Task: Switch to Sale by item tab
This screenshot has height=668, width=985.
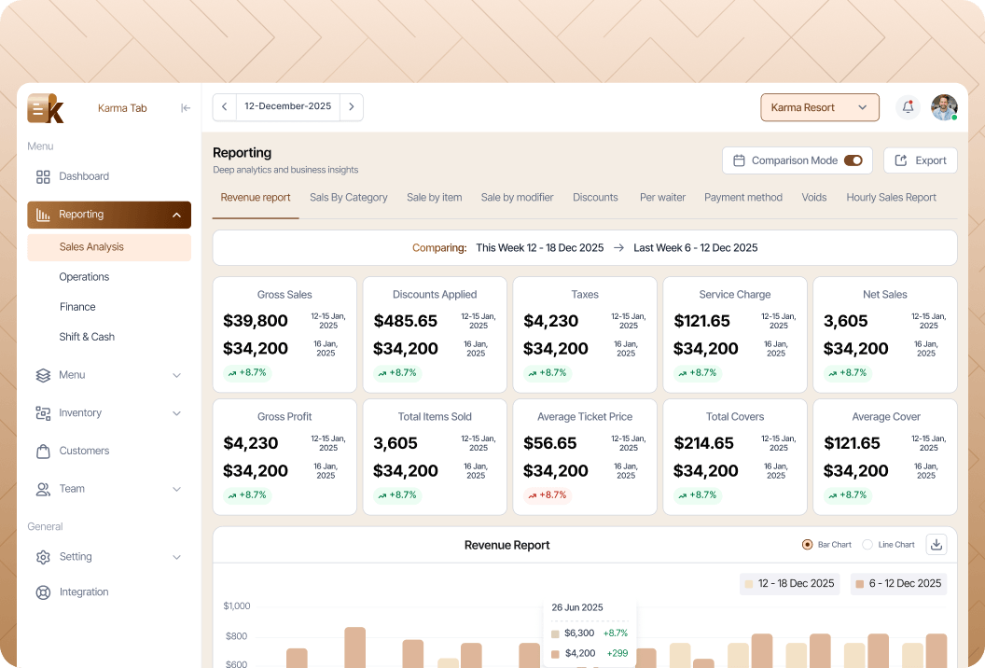Action: [434, 197]
